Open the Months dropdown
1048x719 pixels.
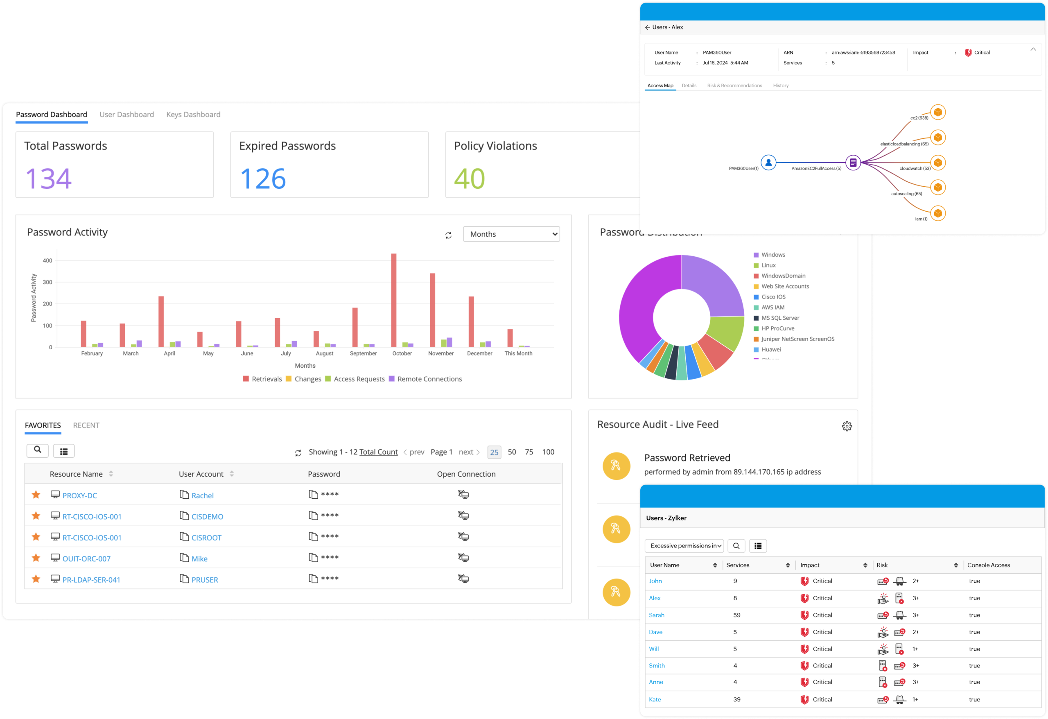coord(511,234)
